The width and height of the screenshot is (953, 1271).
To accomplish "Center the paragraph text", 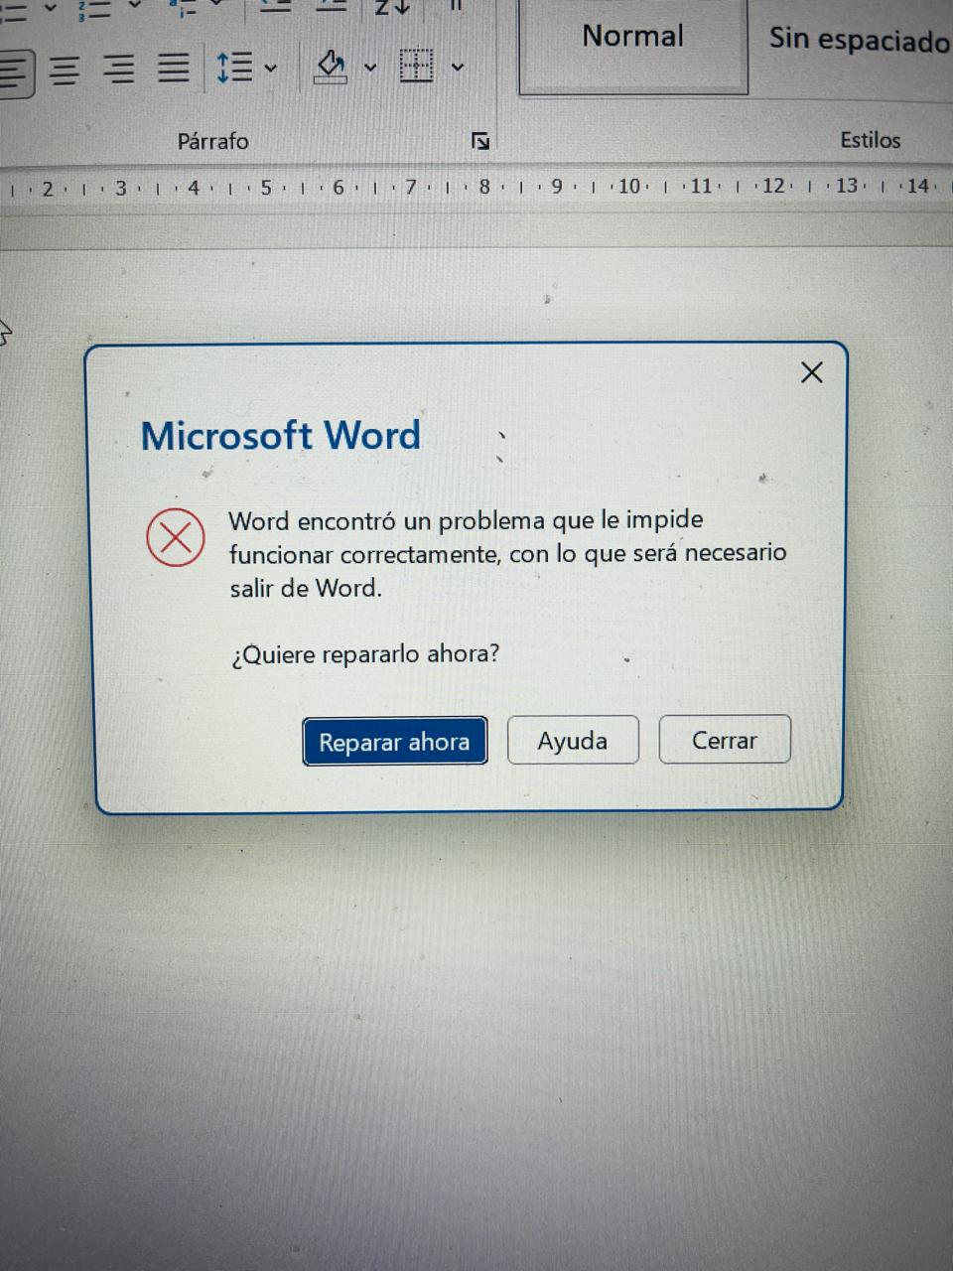I will pyautogui.click(x=65, y=71).
